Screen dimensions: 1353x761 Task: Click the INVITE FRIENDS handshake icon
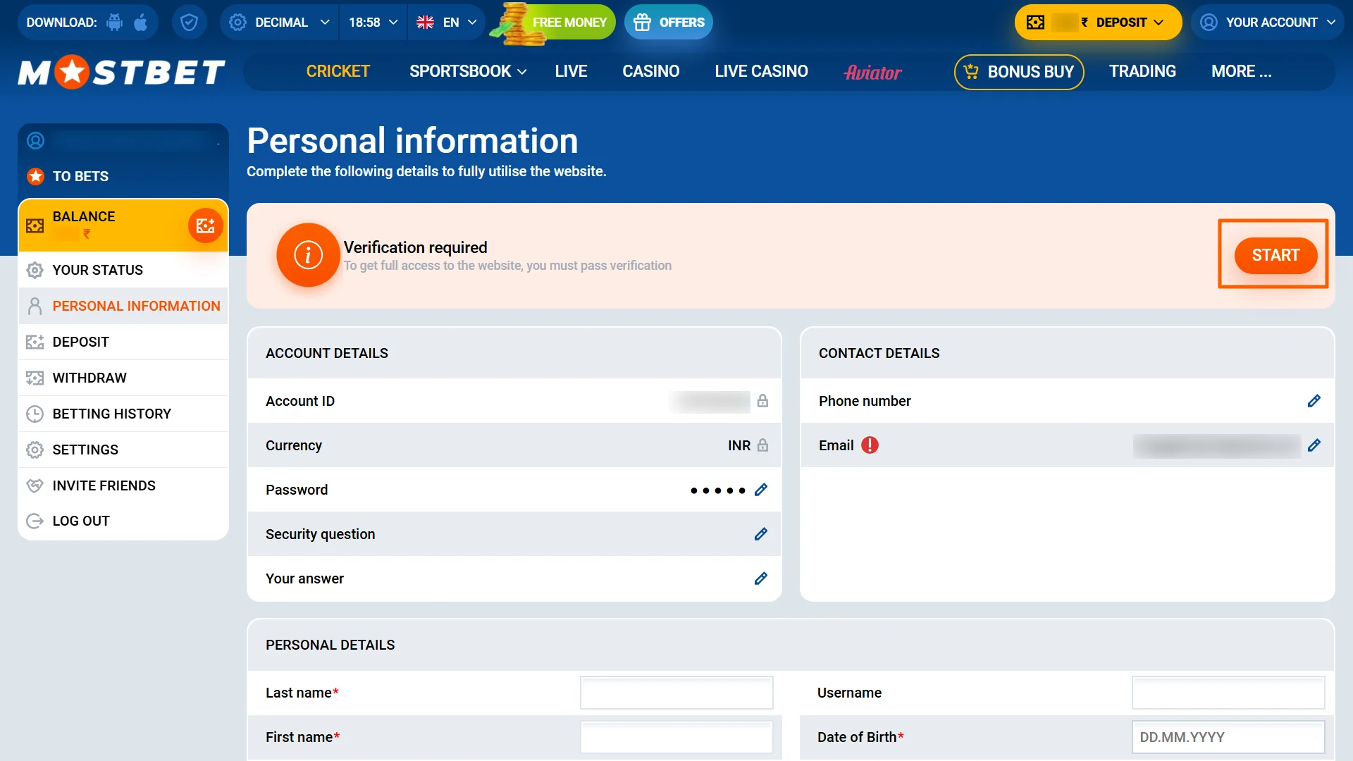[x=35, y=485]
